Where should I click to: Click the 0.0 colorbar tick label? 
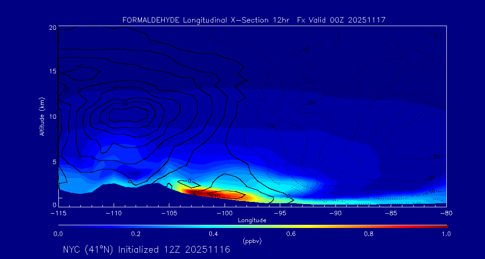pyautogui.click(x=58, y=234)
